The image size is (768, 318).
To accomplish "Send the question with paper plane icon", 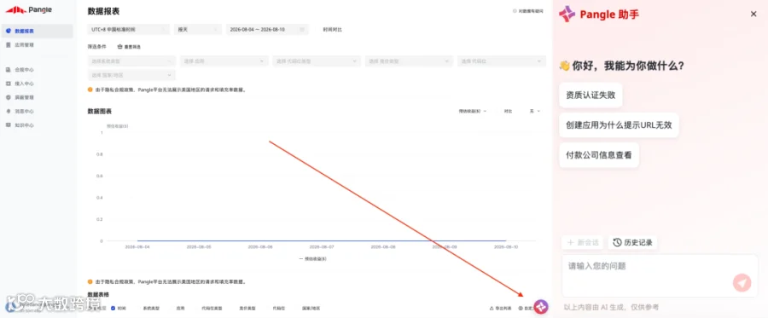I will [x=742, y=283].
